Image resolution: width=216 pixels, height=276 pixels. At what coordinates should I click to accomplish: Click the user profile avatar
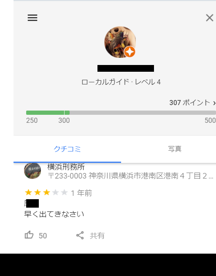coord(120,42)
